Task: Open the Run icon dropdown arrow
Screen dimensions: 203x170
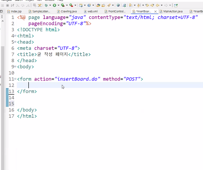Action: point(58,6)
